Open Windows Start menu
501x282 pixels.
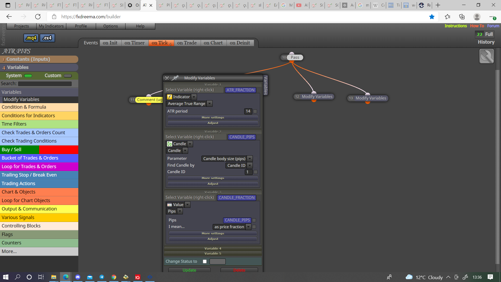tap(6, 277)
